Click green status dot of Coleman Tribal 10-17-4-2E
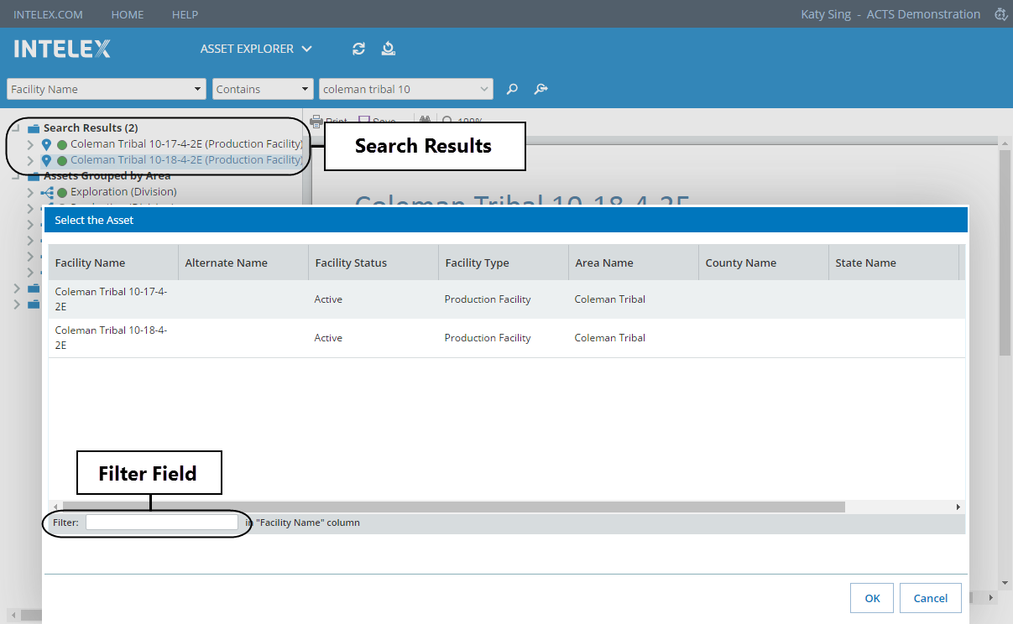Image resolution: width=1013 pixels, height=624 pixels. [62, 144]
